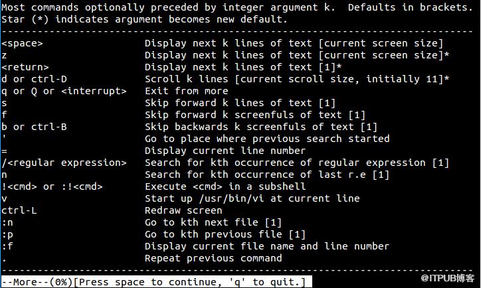
Task: Click 'Start up /usr/bin/vi at current line'
Action: [x=252, y=198]
